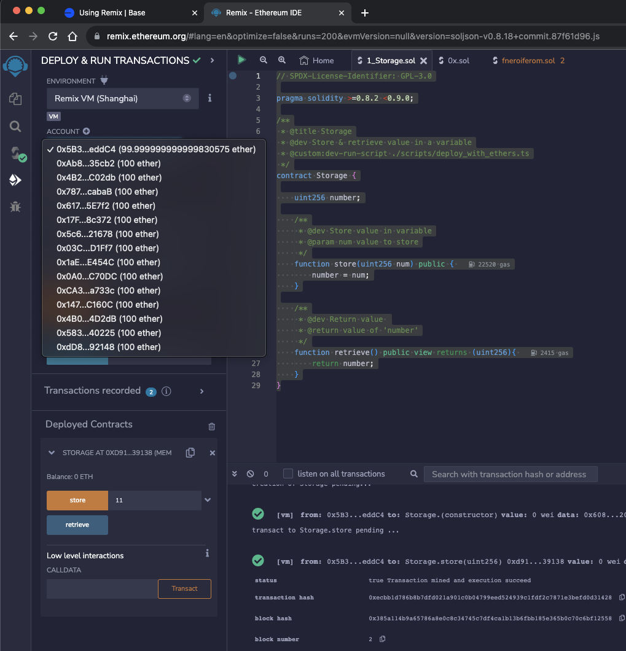The height and width of the screenshot is (651, 626).
Task: Select account 0xAb8...35cb2
Action: pyautogui.click(x=154, y=163)
